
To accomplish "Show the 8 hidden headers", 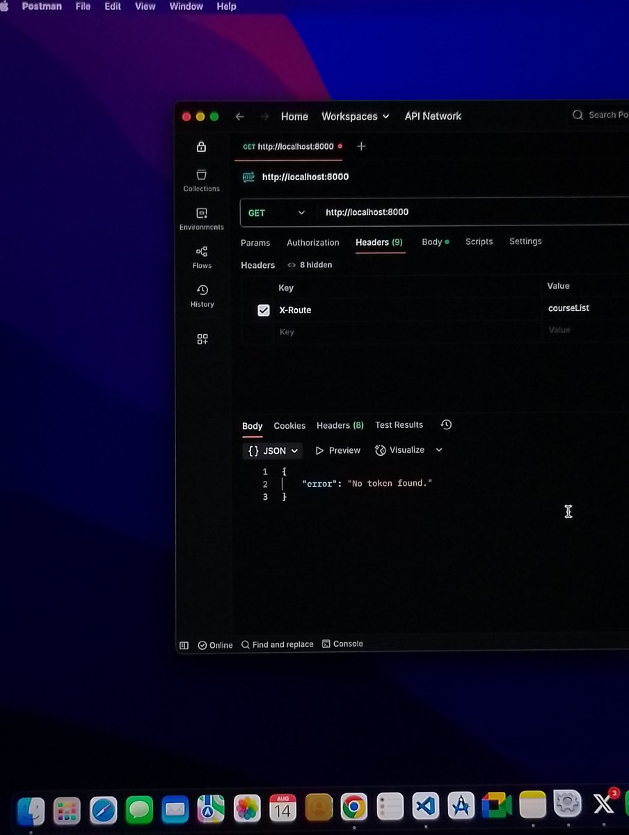I will click(310, 265).
